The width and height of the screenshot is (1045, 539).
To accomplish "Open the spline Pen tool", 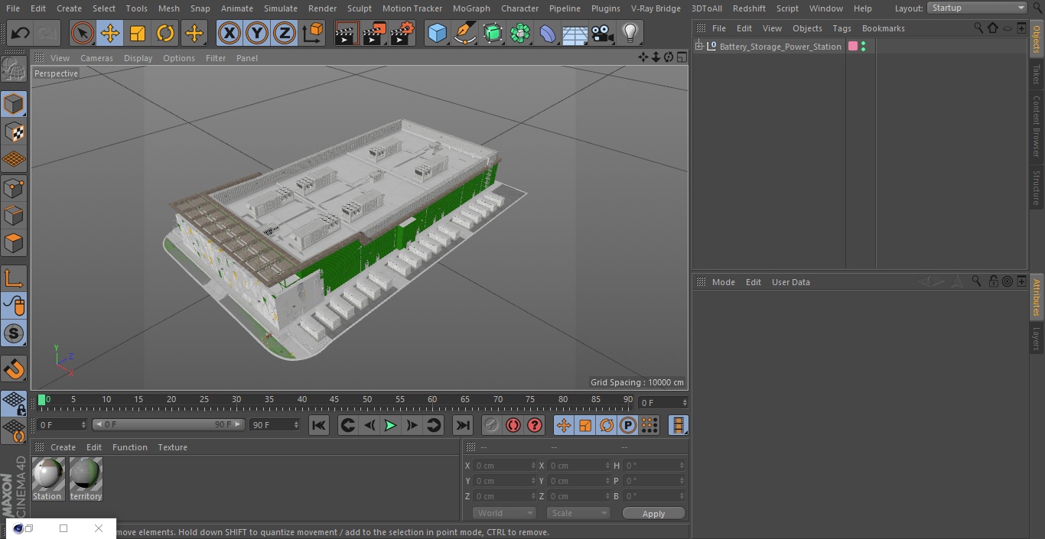I will pos(465,34).
